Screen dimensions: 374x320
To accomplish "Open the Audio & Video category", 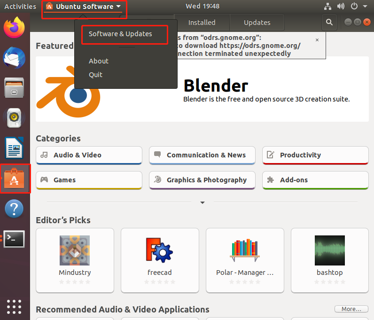I will pos(89,156).
